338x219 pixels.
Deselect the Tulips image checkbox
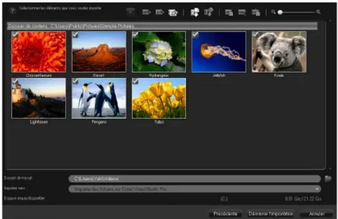click(x=135, y=81)
